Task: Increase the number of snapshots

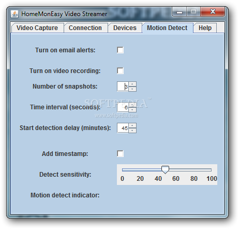Action: [132, 84]
